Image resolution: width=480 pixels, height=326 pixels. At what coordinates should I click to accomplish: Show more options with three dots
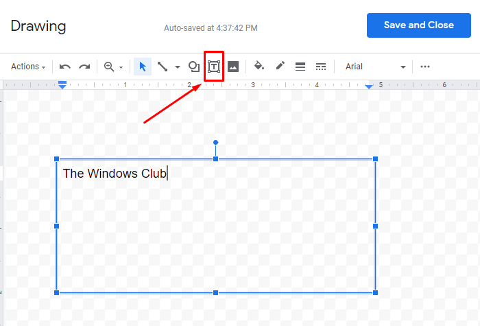click(425, 67)
